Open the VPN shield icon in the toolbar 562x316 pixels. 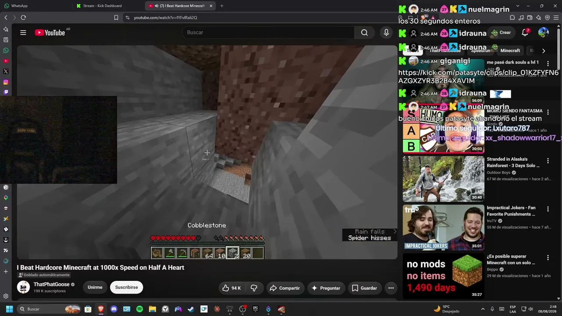(548, 18)
